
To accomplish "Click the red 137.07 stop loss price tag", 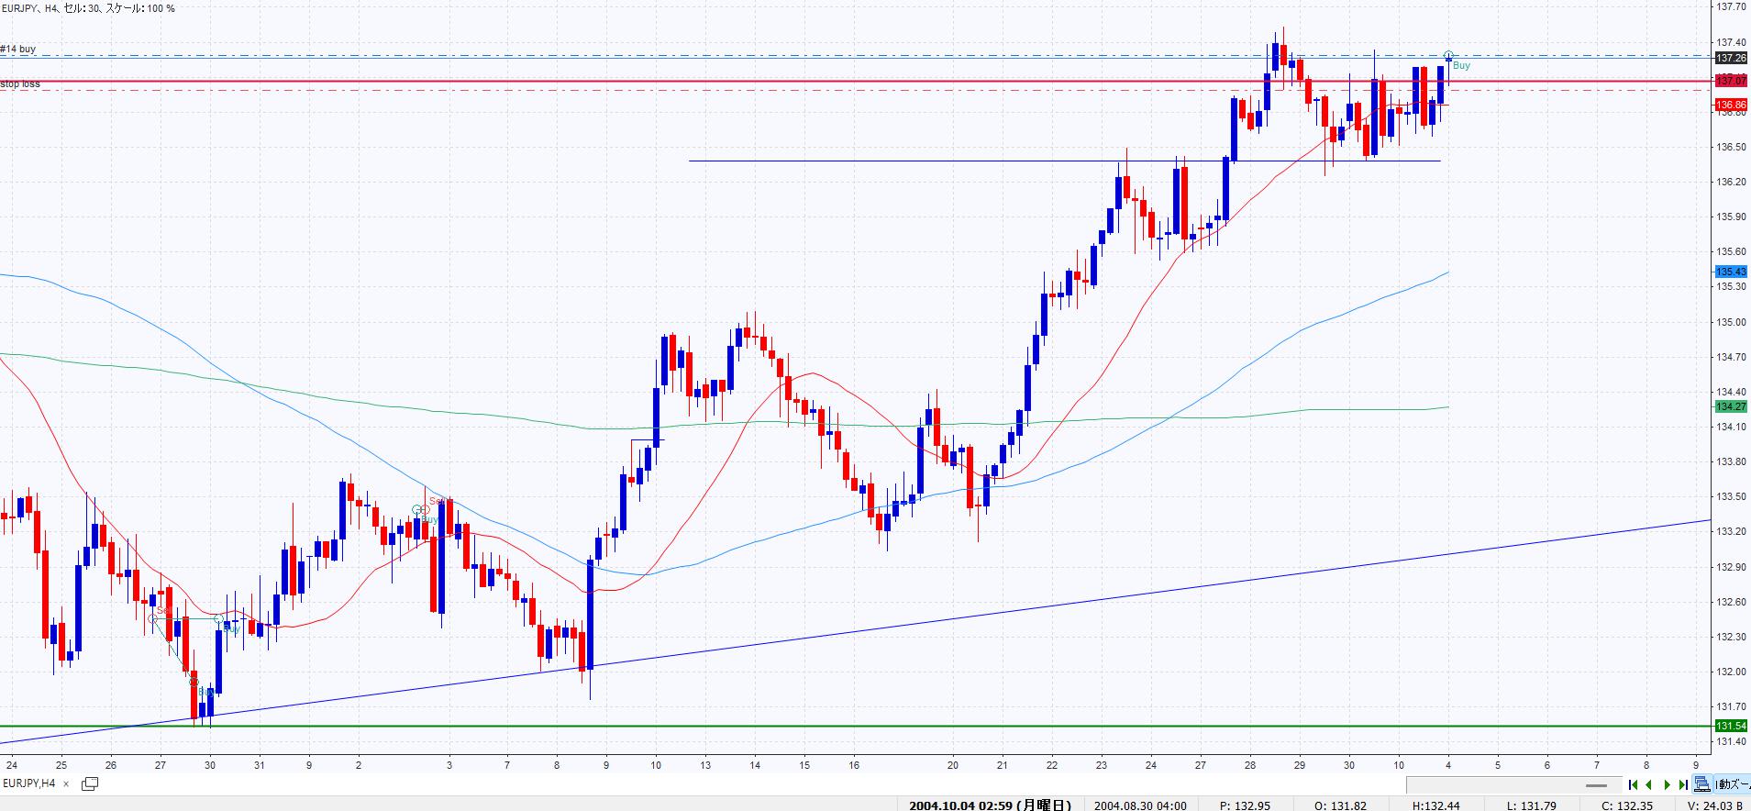I will 1731,81.
